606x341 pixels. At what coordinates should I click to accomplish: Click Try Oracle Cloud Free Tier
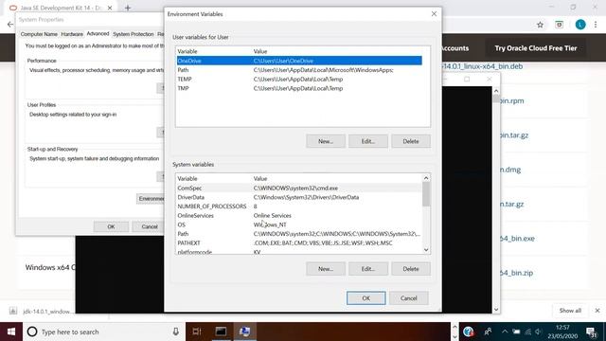coord(536,48)
